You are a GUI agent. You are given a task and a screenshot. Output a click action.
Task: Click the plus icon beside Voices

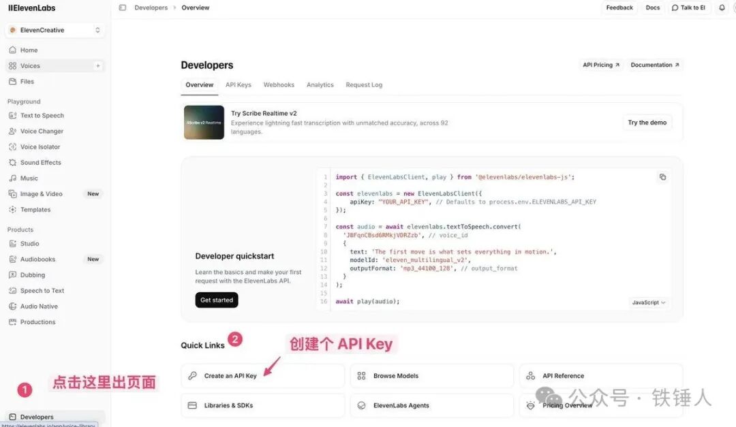[x=97, y=66]
